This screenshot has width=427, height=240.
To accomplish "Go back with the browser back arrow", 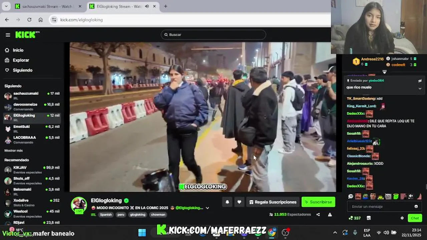I will pyautogui.click(x=7, y=20).
